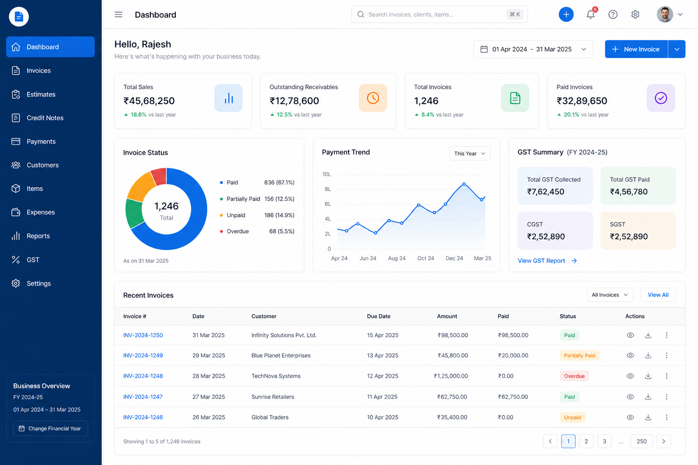The width and height of the screenshot is (698, 465).
Task: Open more actions for INV-2024-1248
Action: 667,376
